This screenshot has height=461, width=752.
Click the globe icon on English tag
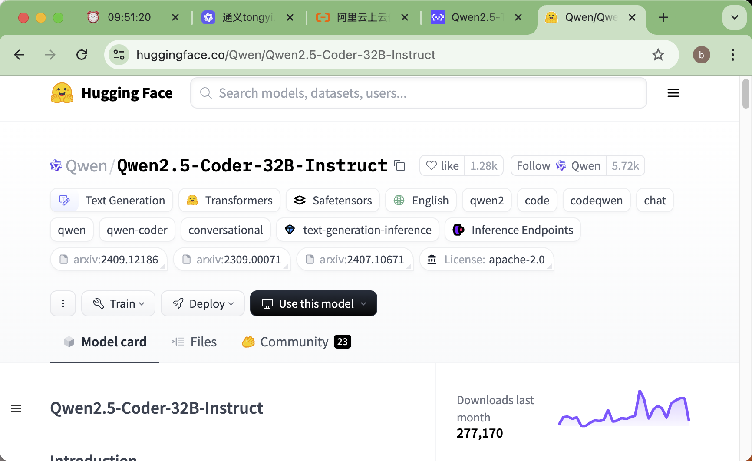398,200
